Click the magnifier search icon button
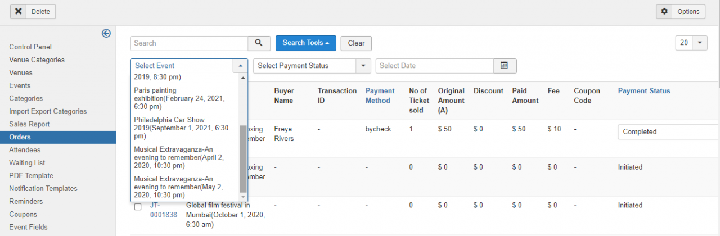This screenshot has width=720, height=236. tap(259, 43)
